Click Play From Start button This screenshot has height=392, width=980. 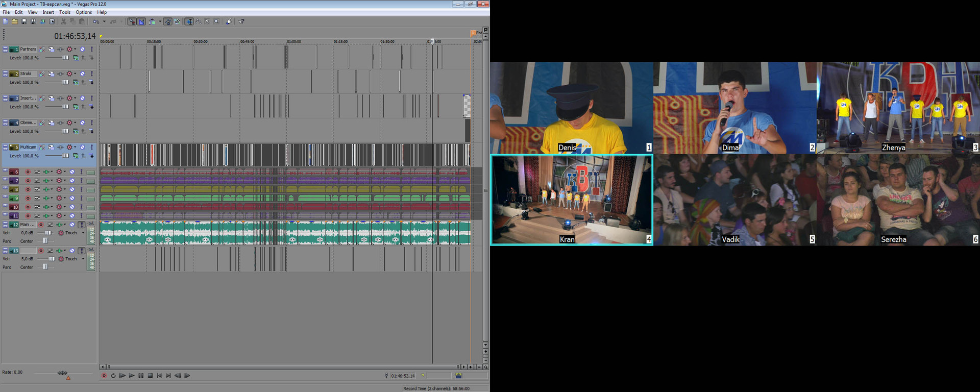coord(122,376)
